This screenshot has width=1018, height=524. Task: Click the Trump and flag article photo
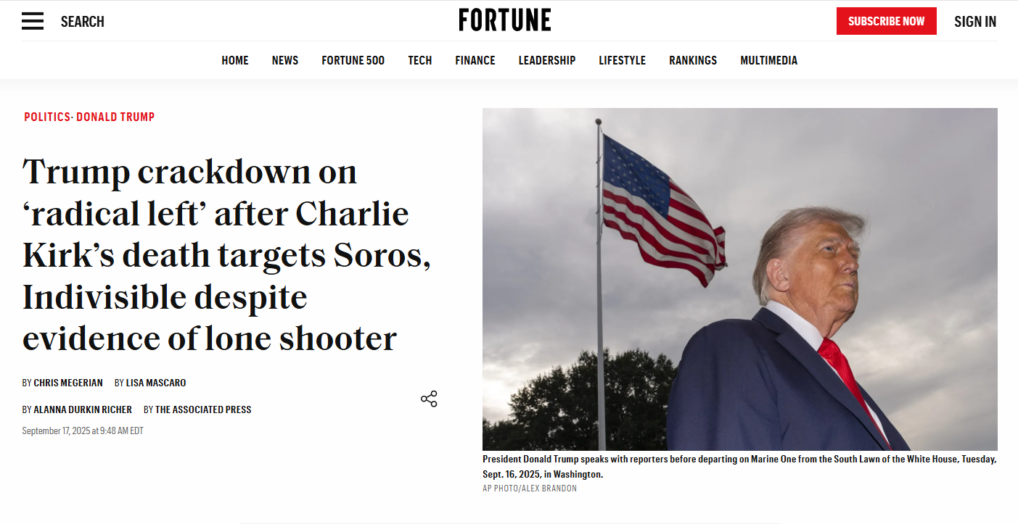click(x=740, y=279)
